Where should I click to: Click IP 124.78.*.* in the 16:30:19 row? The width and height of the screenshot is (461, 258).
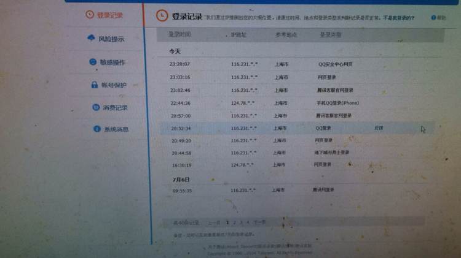point(242,165)
